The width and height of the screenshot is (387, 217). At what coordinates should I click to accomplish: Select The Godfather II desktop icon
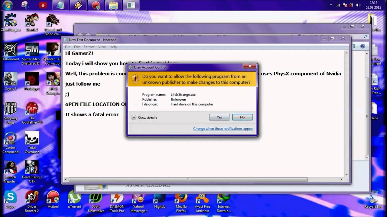point(32,113)
